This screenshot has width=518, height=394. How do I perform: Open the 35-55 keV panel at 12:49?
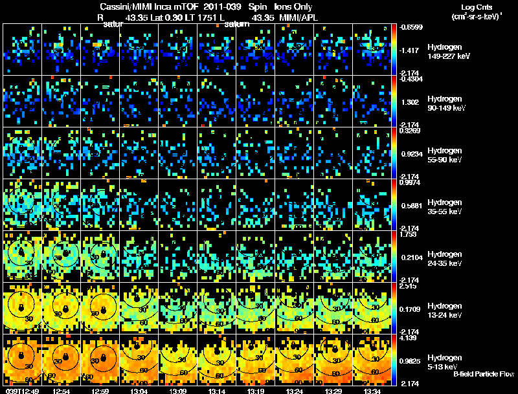click(22, 205)
